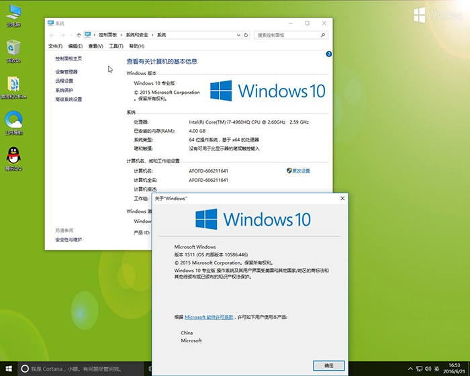Open the 文件(F) menu
Screen dimensions: 470x376
[55, 46]
